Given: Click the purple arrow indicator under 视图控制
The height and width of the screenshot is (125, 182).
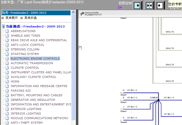Looking at the screenshot, I should [x=121, y=8].
